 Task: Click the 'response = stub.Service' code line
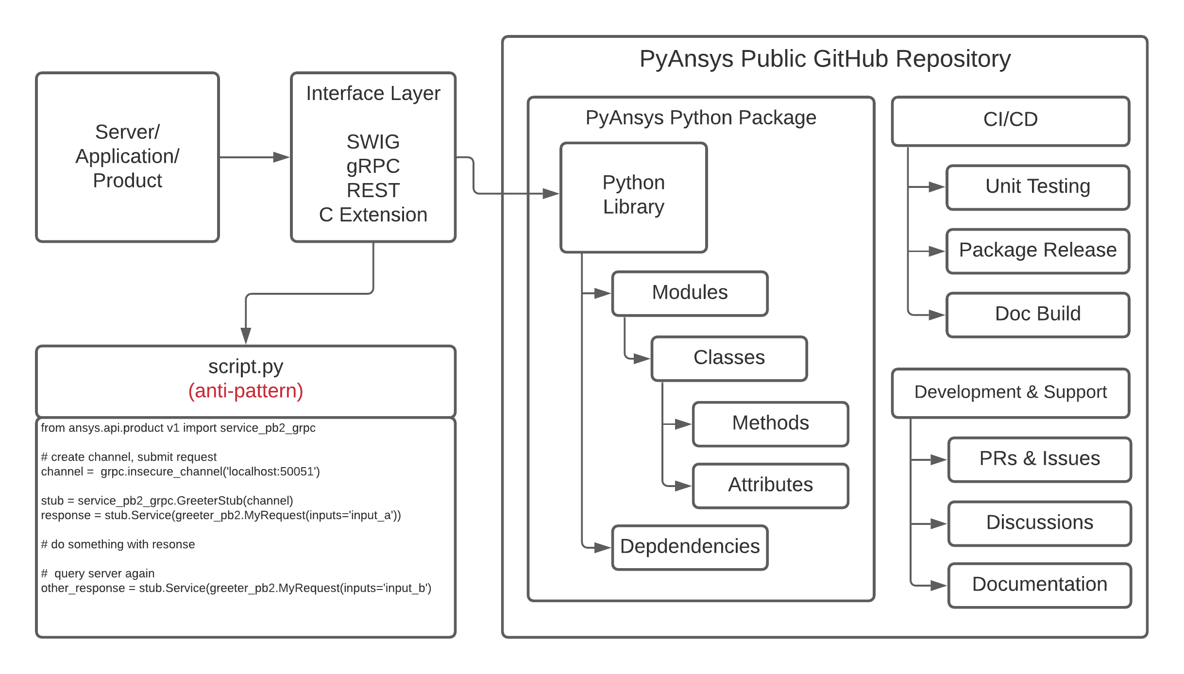click(221, 515)
